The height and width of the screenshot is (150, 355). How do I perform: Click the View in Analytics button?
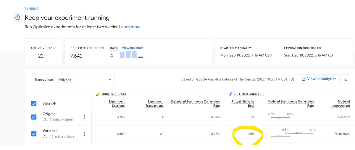[319, 79]
